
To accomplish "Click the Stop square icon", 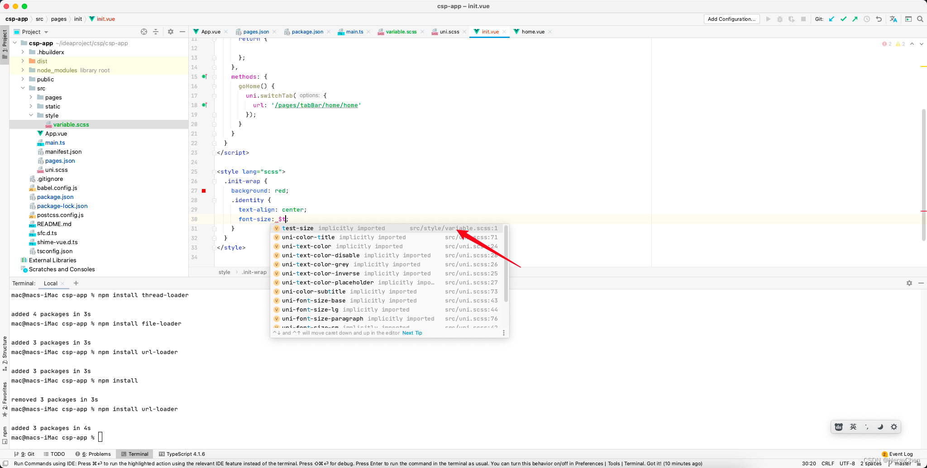I will (x=803, y=19).
